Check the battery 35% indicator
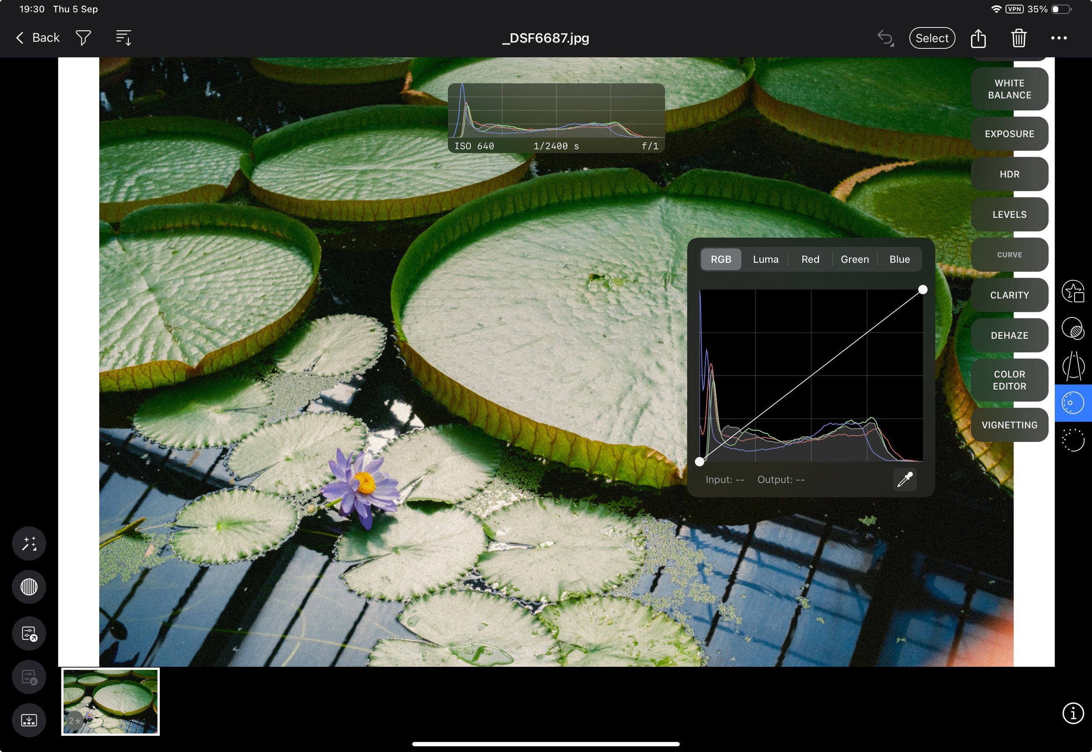 click(x=1048, y=9)
